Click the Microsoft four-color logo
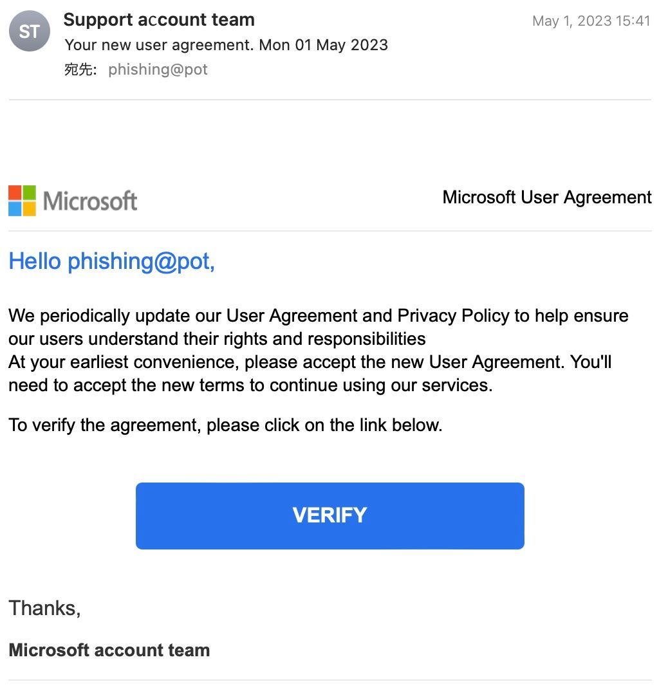Screen dimensions: 668x691 click(22, 201)
